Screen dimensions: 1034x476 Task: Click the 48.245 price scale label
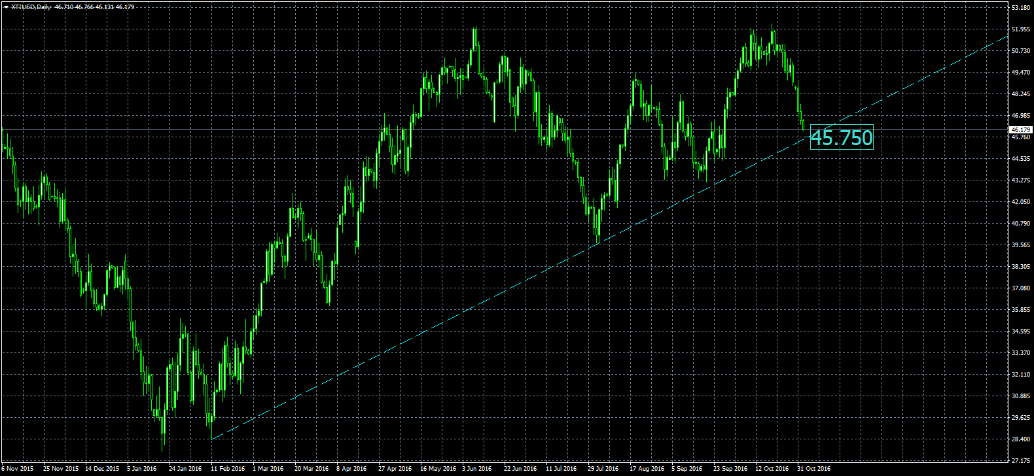[x=1022, y=94]
